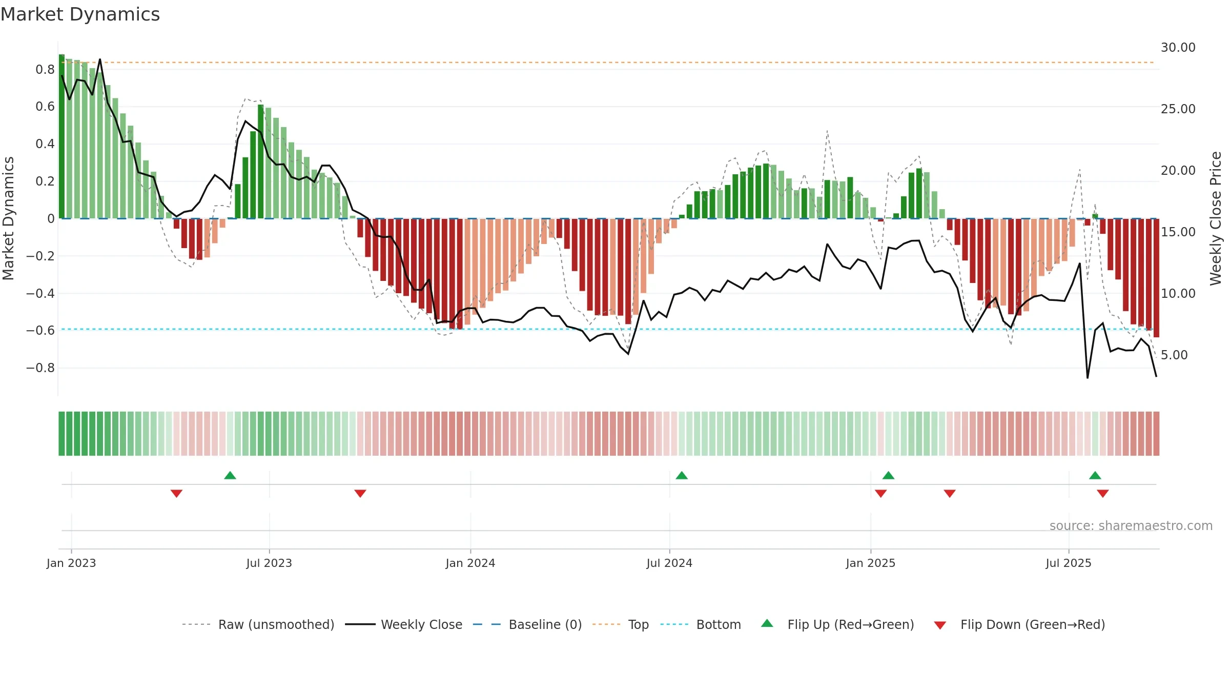Click the first green flip-up marker before Jul 2023
This screenshot has width=1230, height=692.
(x=230, y=475)
